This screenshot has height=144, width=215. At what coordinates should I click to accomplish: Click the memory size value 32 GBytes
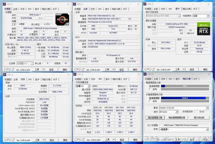point(23,89)
